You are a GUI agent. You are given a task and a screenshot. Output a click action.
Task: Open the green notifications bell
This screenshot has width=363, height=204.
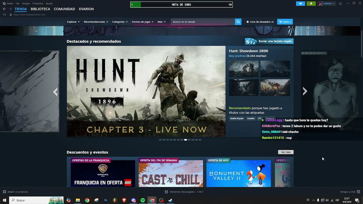click(311, 4)
